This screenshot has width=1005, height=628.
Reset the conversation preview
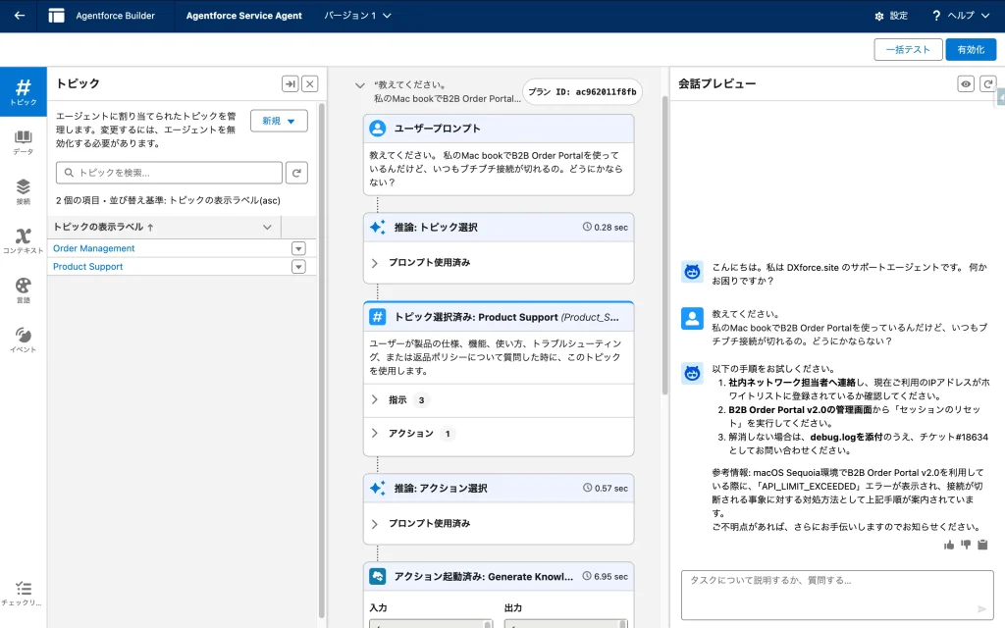988,84
